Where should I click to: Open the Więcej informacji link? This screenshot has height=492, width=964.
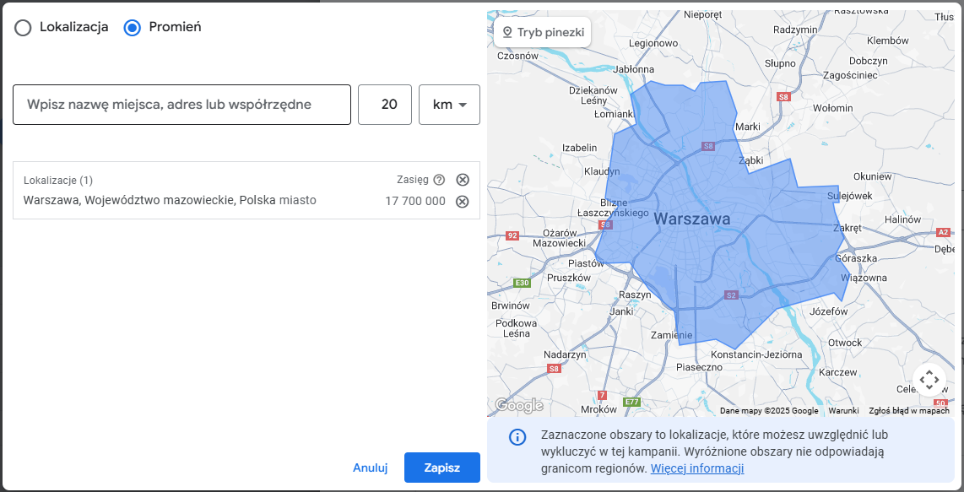click(696, 468)
